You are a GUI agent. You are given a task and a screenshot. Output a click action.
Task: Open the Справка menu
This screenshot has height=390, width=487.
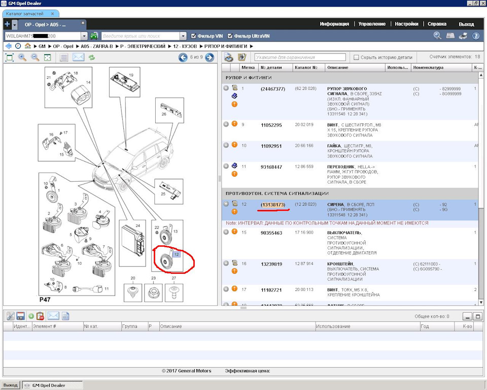[x=437, y=24]
